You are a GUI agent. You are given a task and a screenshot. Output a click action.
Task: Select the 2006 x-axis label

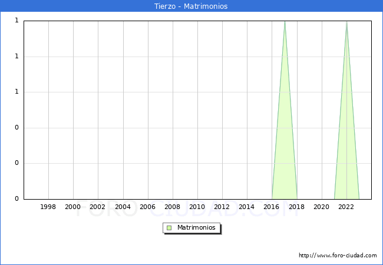[x=147, y=207]
